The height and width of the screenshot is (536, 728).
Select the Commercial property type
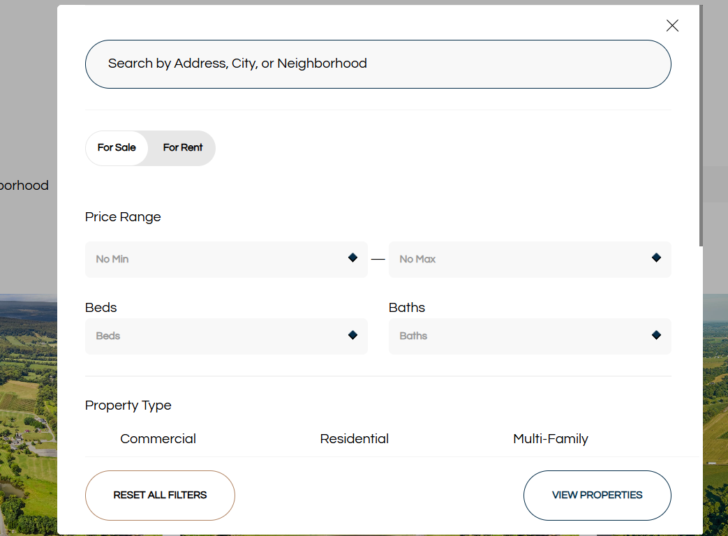158,439
